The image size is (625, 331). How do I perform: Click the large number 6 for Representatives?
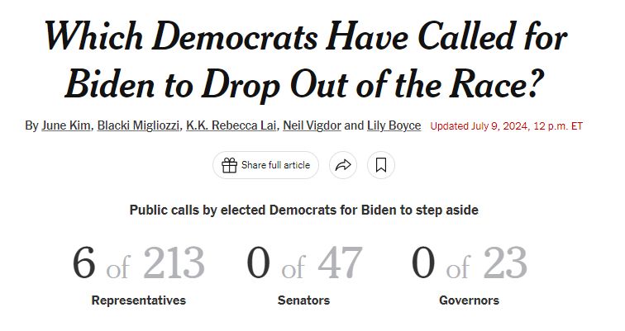click(x=83, y=263)
